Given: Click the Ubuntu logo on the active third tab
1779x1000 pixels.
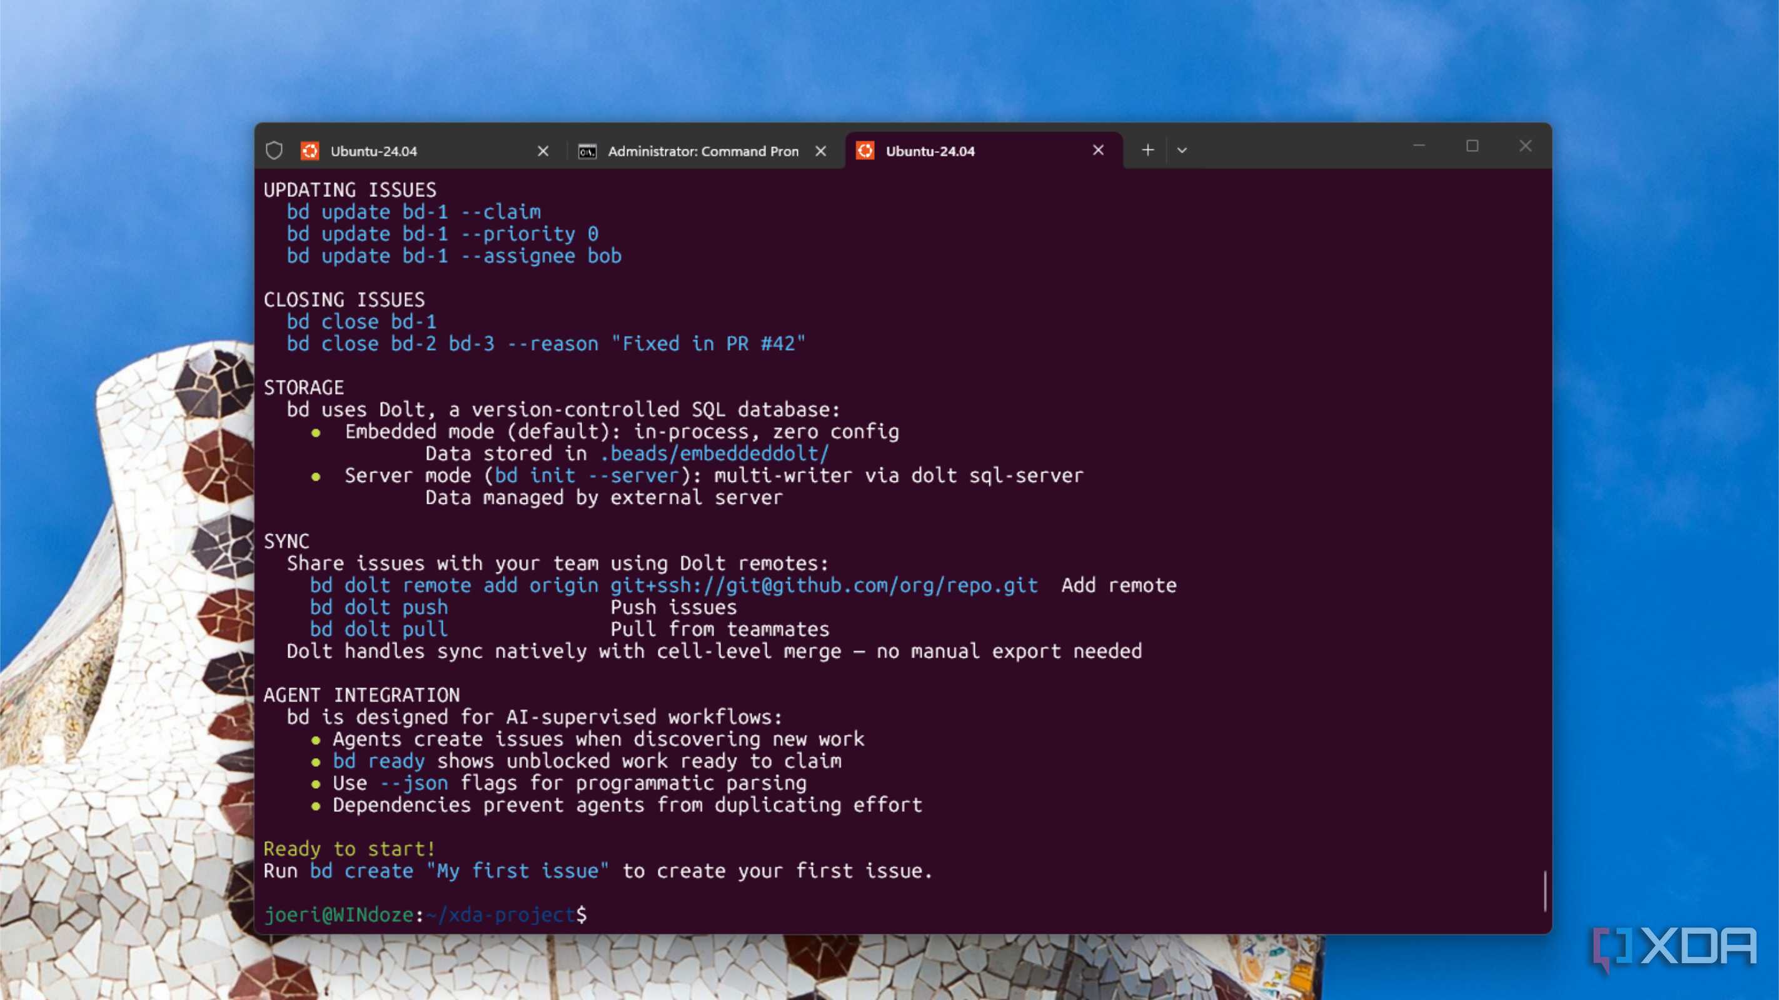Looking at the screenshot, I should (x=865, y=151).
